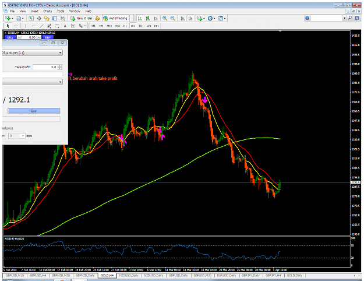Viewport: 364px width, 281px height.
Task: Switch timeframe to MN
Action: coord(157,26)
